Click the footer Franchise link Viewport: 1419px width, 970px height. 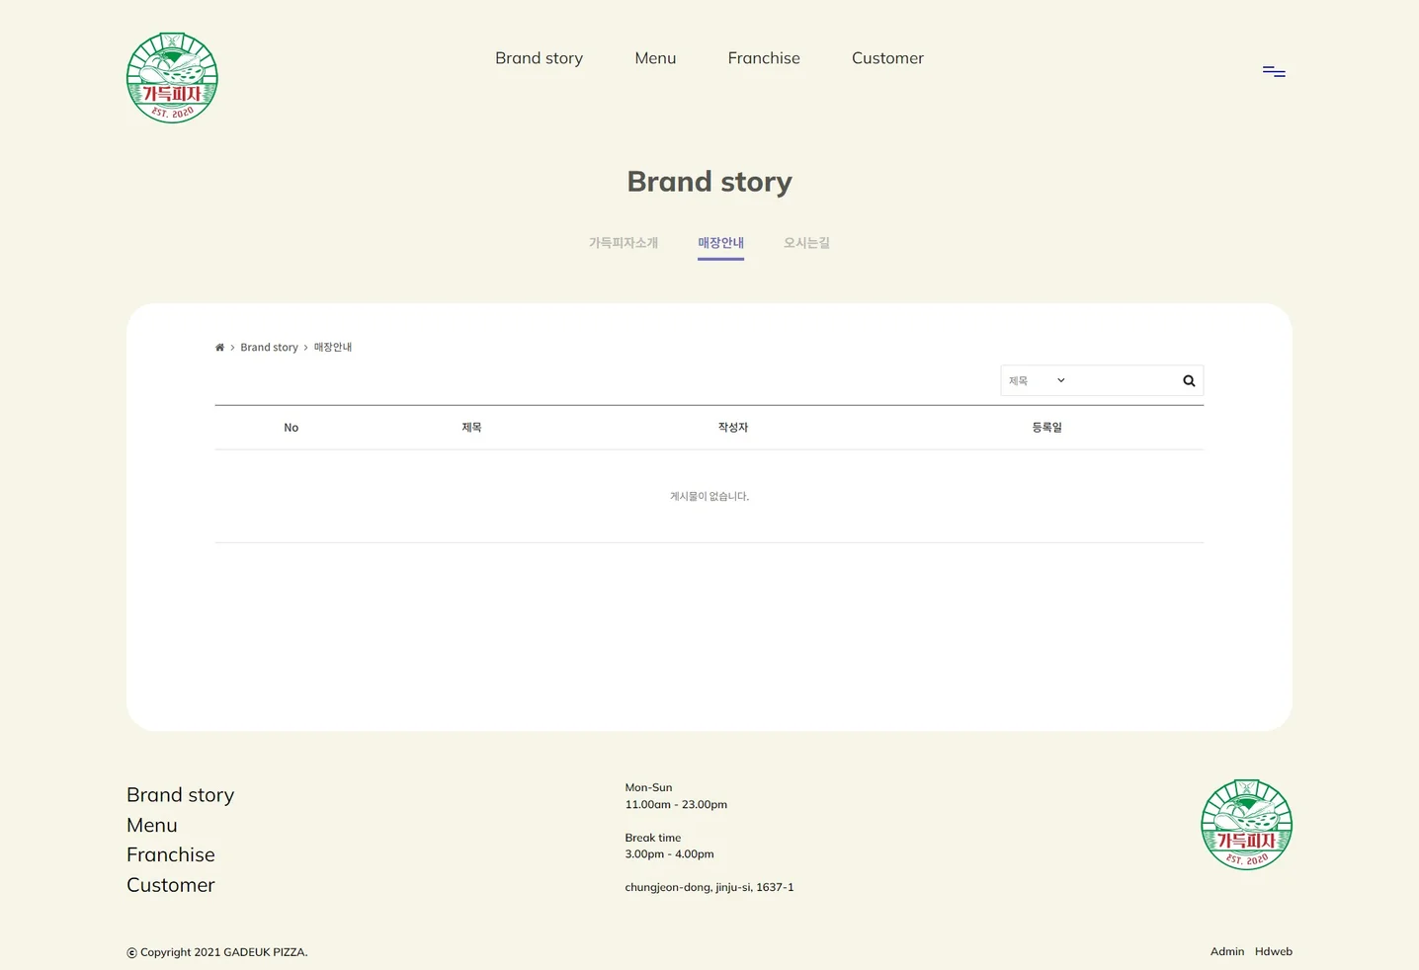coord(171,854)
